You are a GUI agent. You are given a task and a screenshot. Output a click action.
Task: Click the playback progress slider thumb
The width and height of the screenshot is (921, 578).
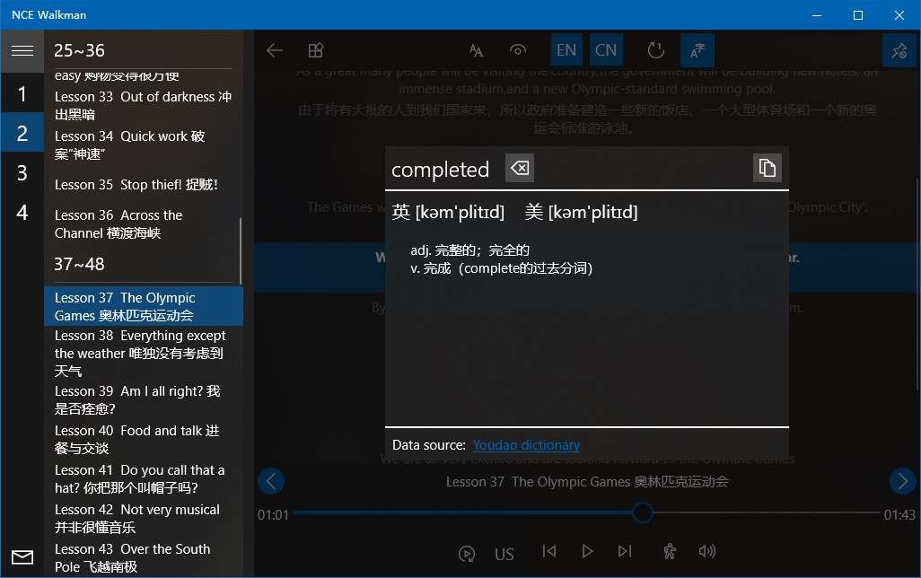coord(643,512)
